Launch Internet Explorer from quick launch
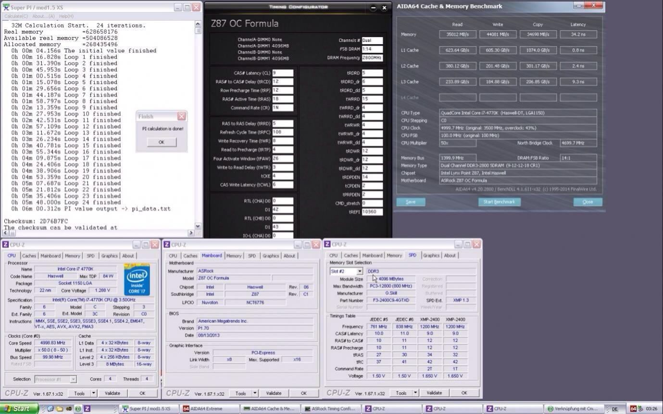663x414 pixels. pos(50,409)
